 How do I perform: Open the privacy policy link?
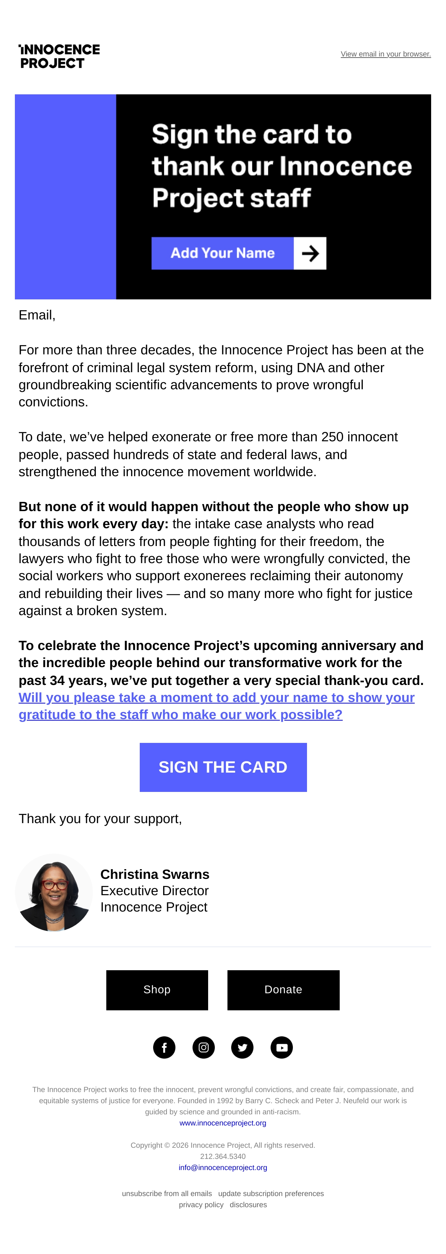[x=201, y=1204]
